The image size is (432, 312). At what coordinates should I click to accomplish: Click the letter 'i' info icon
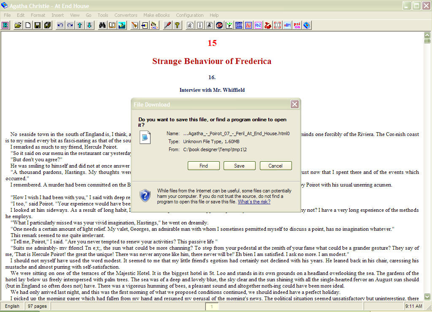[x=200, y=26]
